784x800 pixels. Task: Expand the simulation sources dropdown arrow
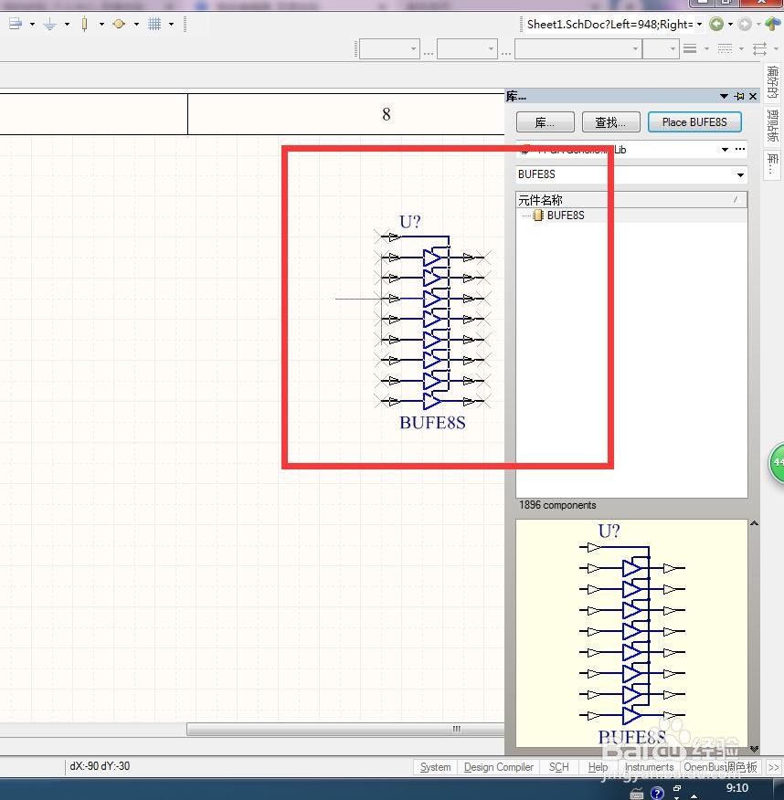[136, 24]
